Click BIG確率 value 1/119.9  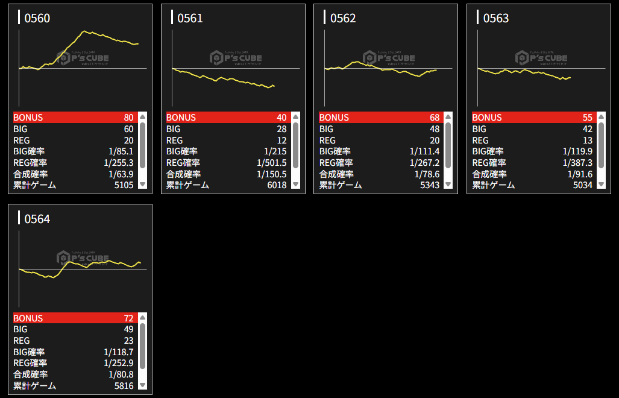(577, 151)
